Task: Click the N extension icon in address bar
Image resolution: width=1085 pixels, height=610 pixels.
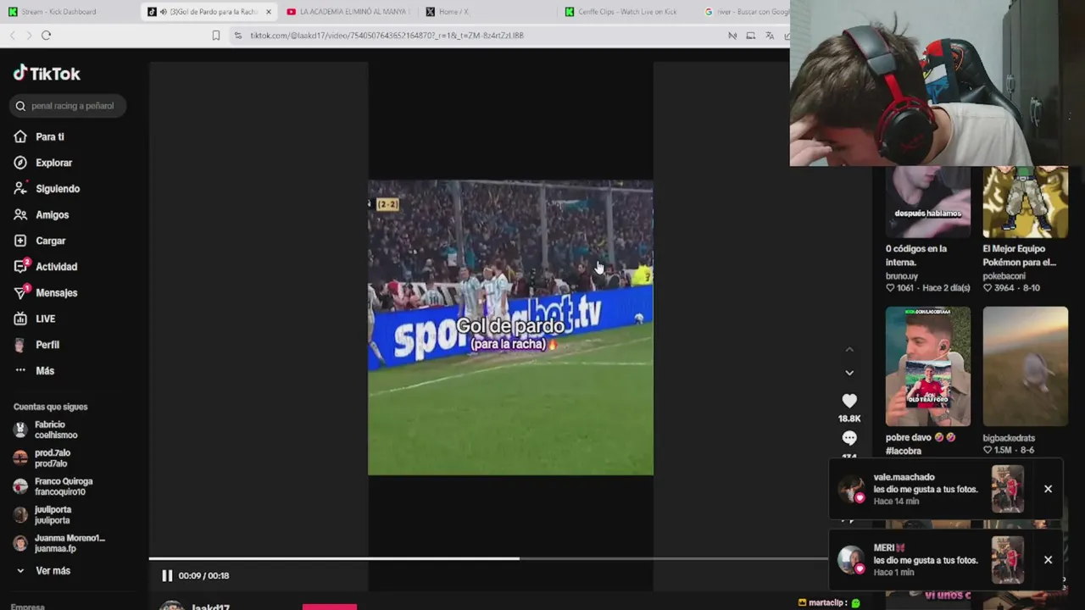Action: (732, 36)
